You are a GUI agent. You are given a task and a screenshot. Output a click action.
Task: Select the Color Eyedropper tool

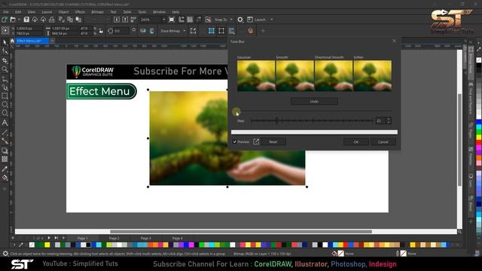pos(5,169)
